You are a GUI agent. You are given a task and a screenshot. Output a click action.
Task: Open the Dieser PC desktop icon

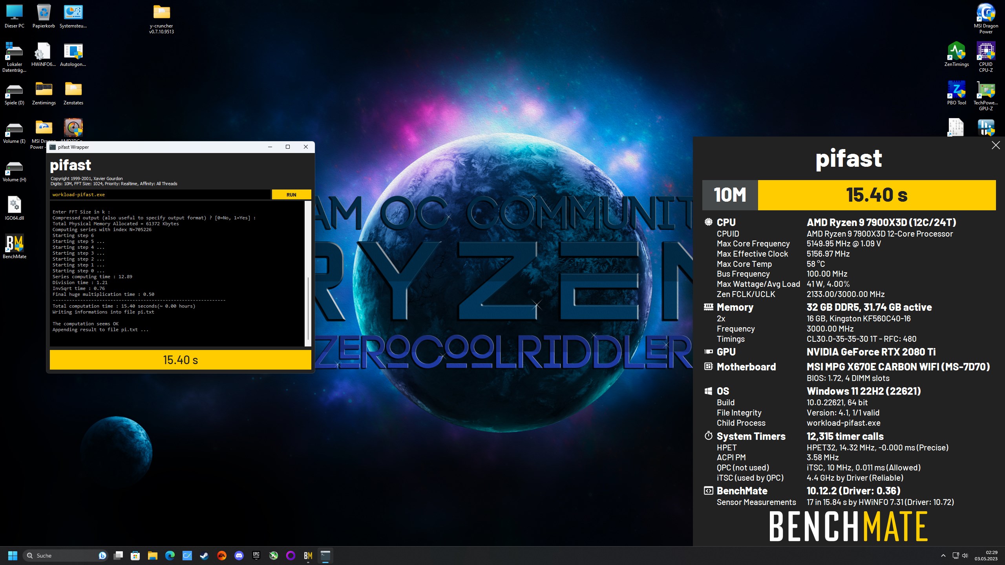15,16
